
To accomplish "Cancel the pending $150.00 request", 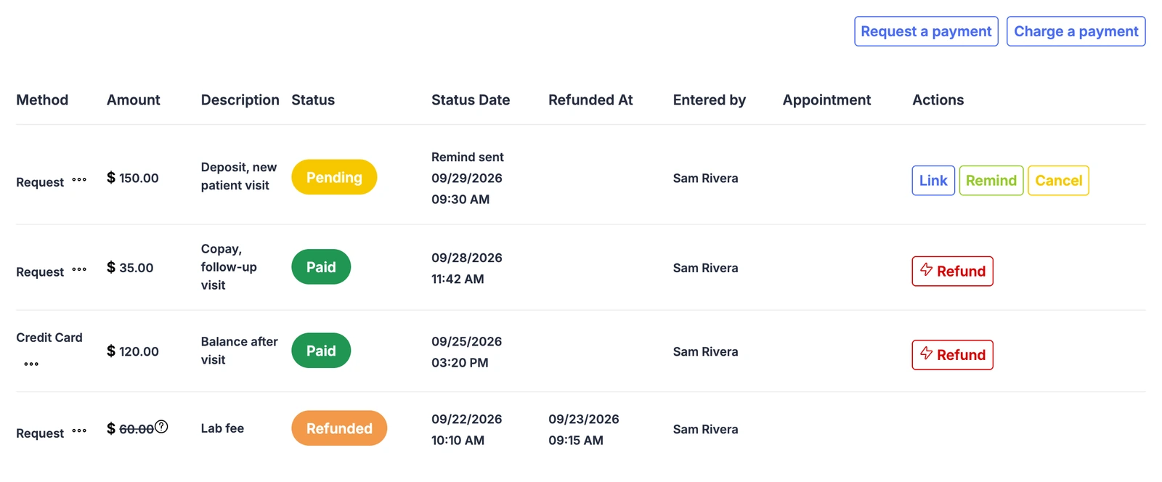I will point(1058,181).
